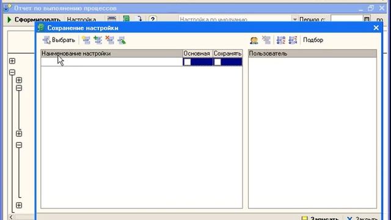The height and width of the screenshot is (220, 391).
Task: Add a new setting via yellow-star icon
Action: (86, 40)
